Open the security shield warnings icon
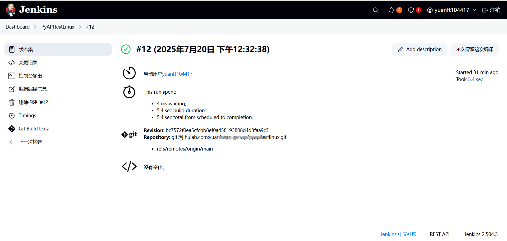 [x=411, y=10]
